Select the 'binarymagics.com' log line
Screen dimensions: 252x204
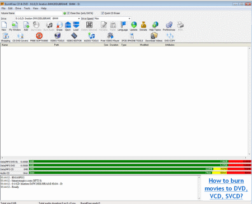click(x=21, y=180)
